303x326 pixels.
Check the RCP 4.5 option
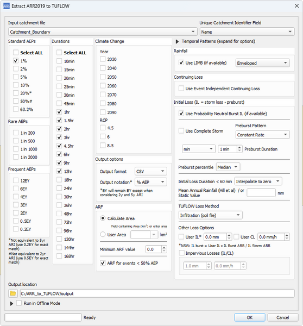tap(103, 128)
